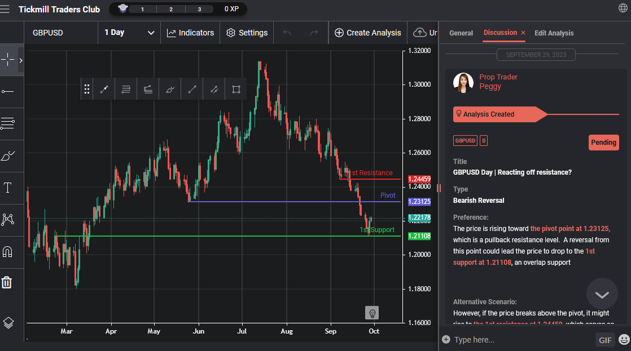Open the 1 Day timeframe dropdown
631x351 pixels.
[x=129, y=33]
